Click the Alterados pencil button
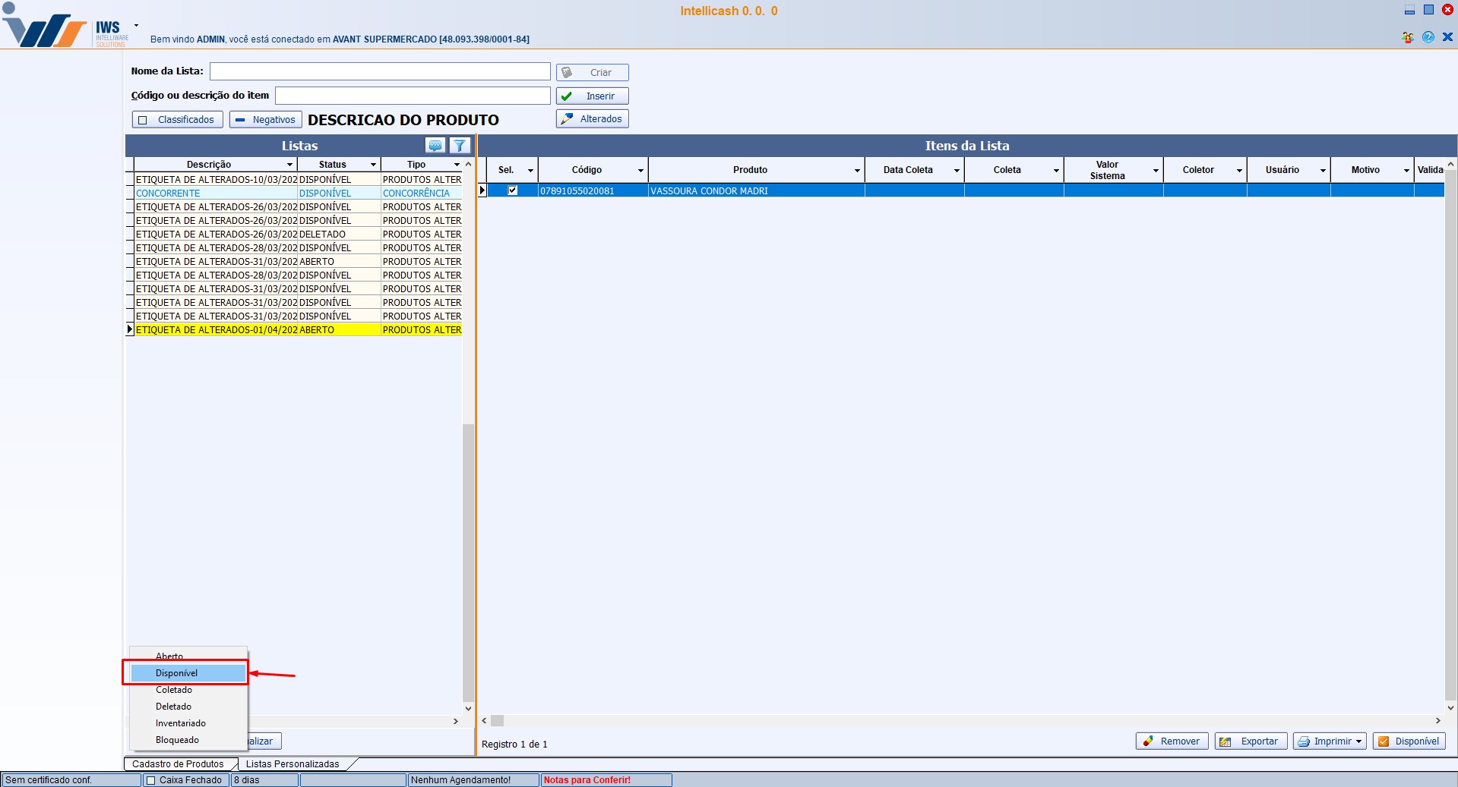 [592, 119]
